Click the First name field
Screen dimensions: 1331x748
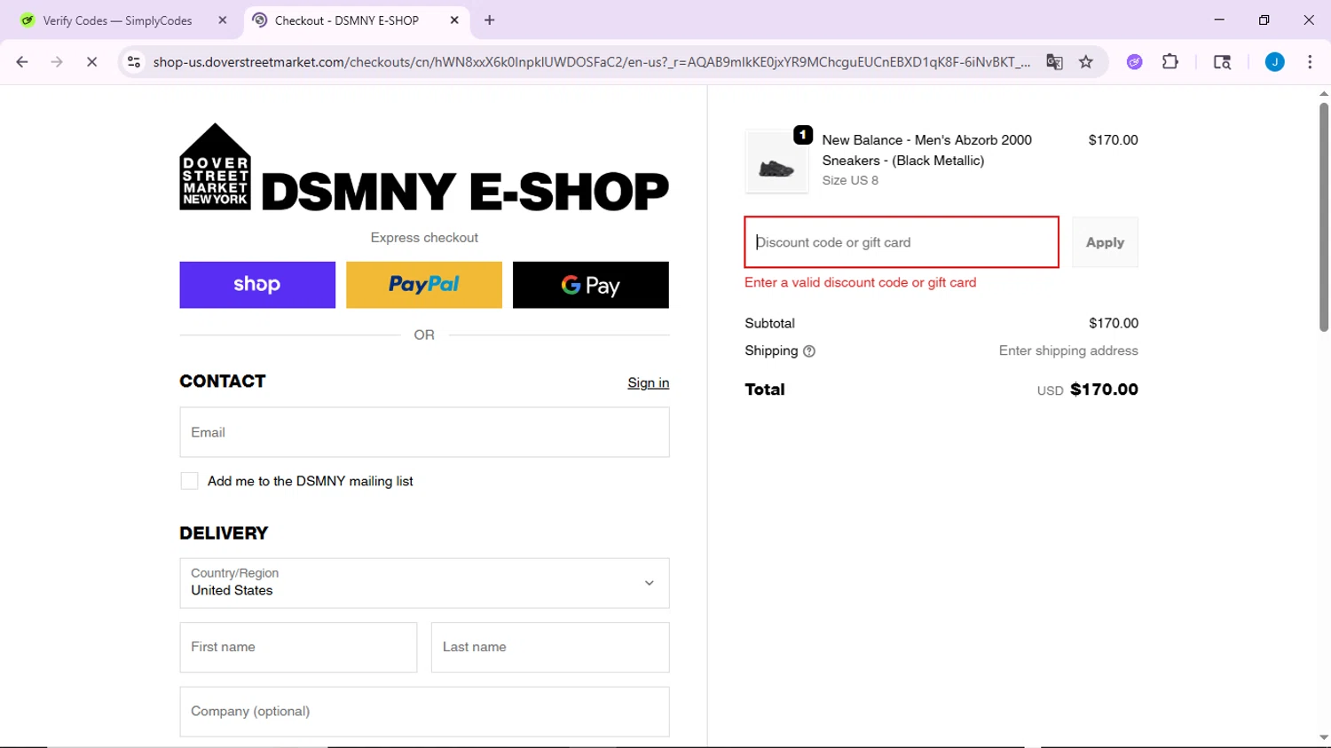point(298,647)
